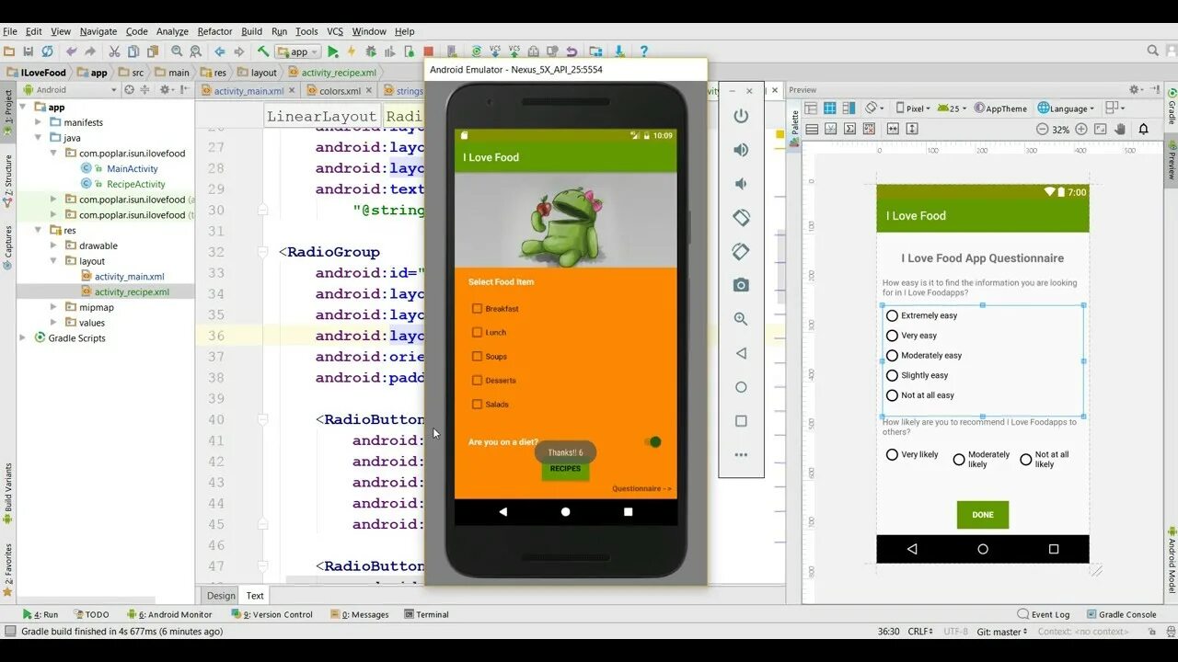Open the Android project view dropdown

pyautogui.click(x=71, y=90)
